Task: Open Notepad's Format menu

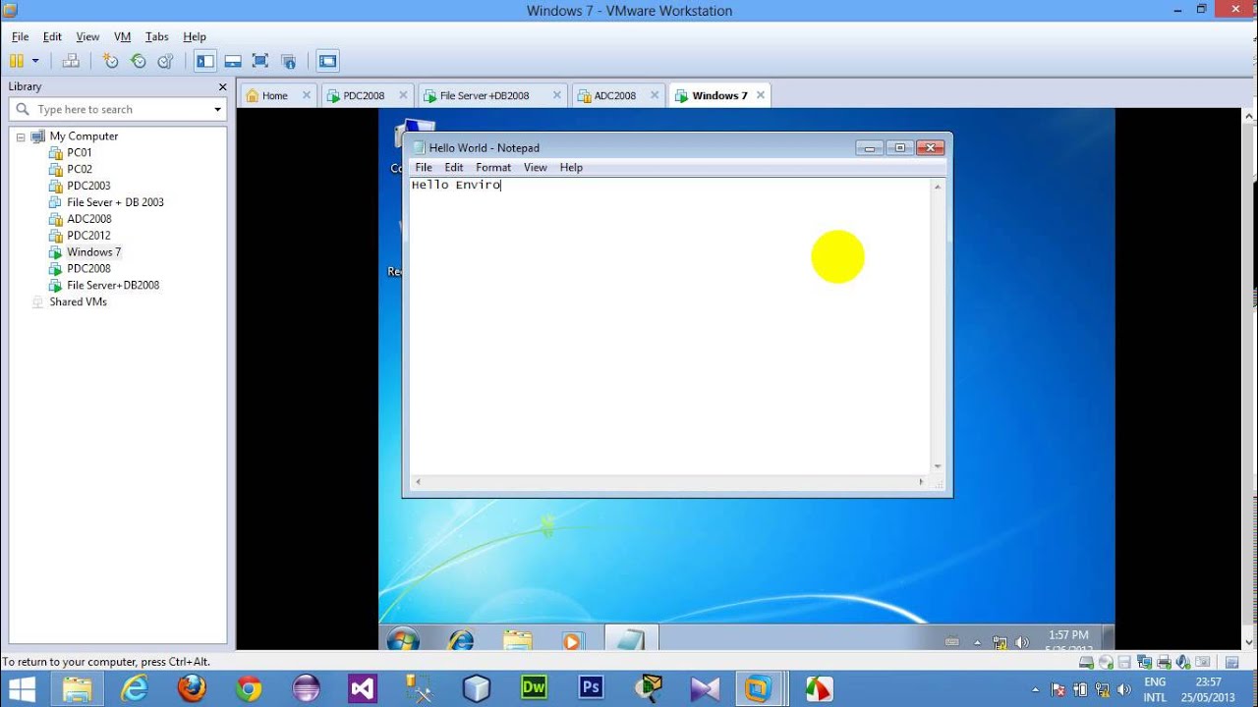Action: click(493, 168)
